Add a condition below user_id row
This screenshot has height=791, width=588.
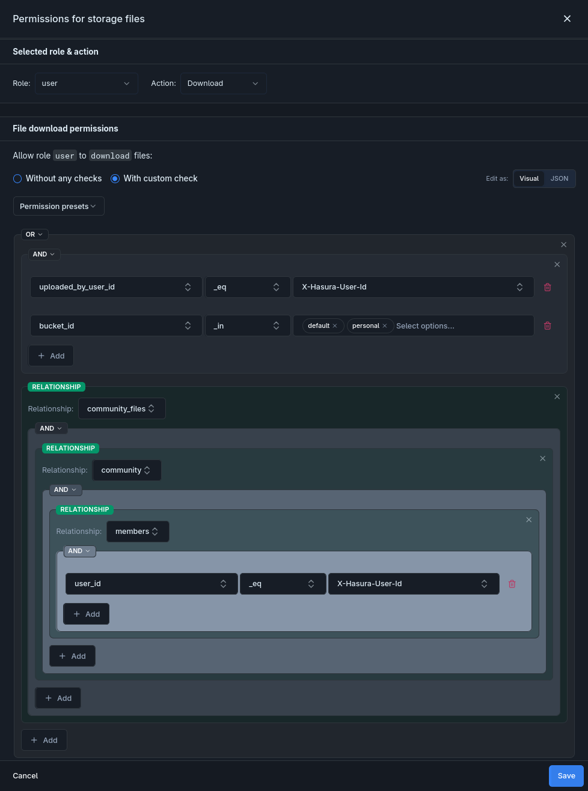[x=87, y=614]
